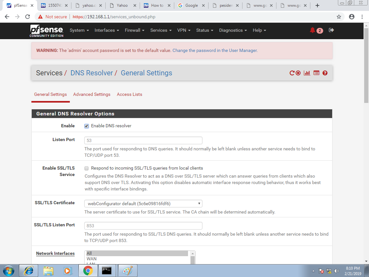Click the taskbar clock 8:10 PM

(353, 268)
